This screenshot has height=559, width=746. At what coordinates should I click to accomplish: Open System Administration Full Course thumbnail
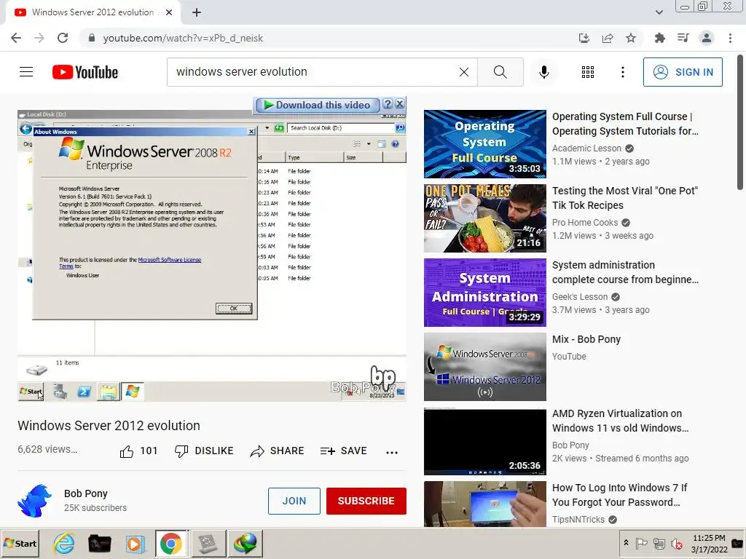[484, 293]
